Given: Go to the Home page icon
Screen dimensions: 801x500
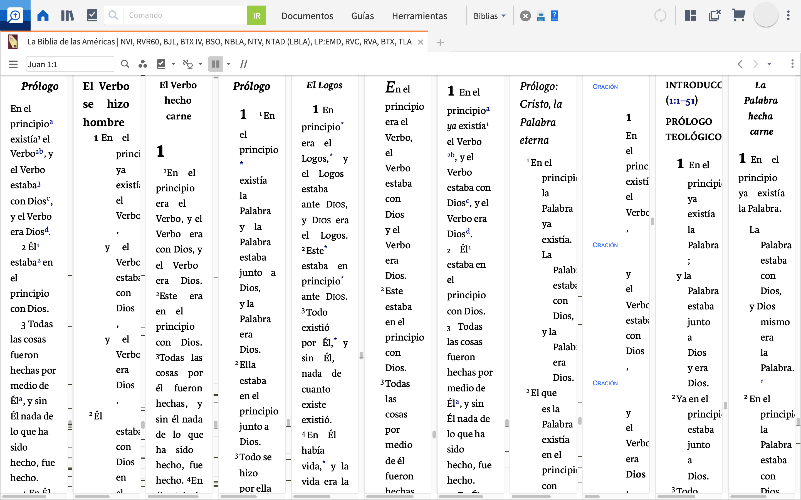Looking at the screenshot, I should pos(43,15).
